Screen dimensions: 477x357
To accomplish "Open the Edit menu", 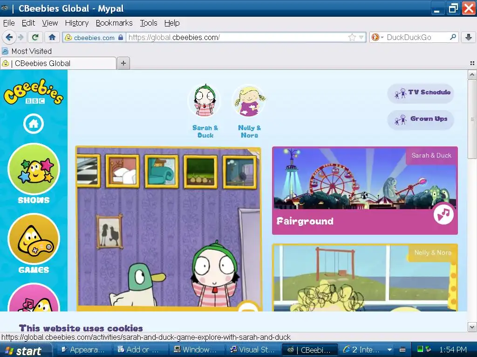I will click(x=28, y=23).
